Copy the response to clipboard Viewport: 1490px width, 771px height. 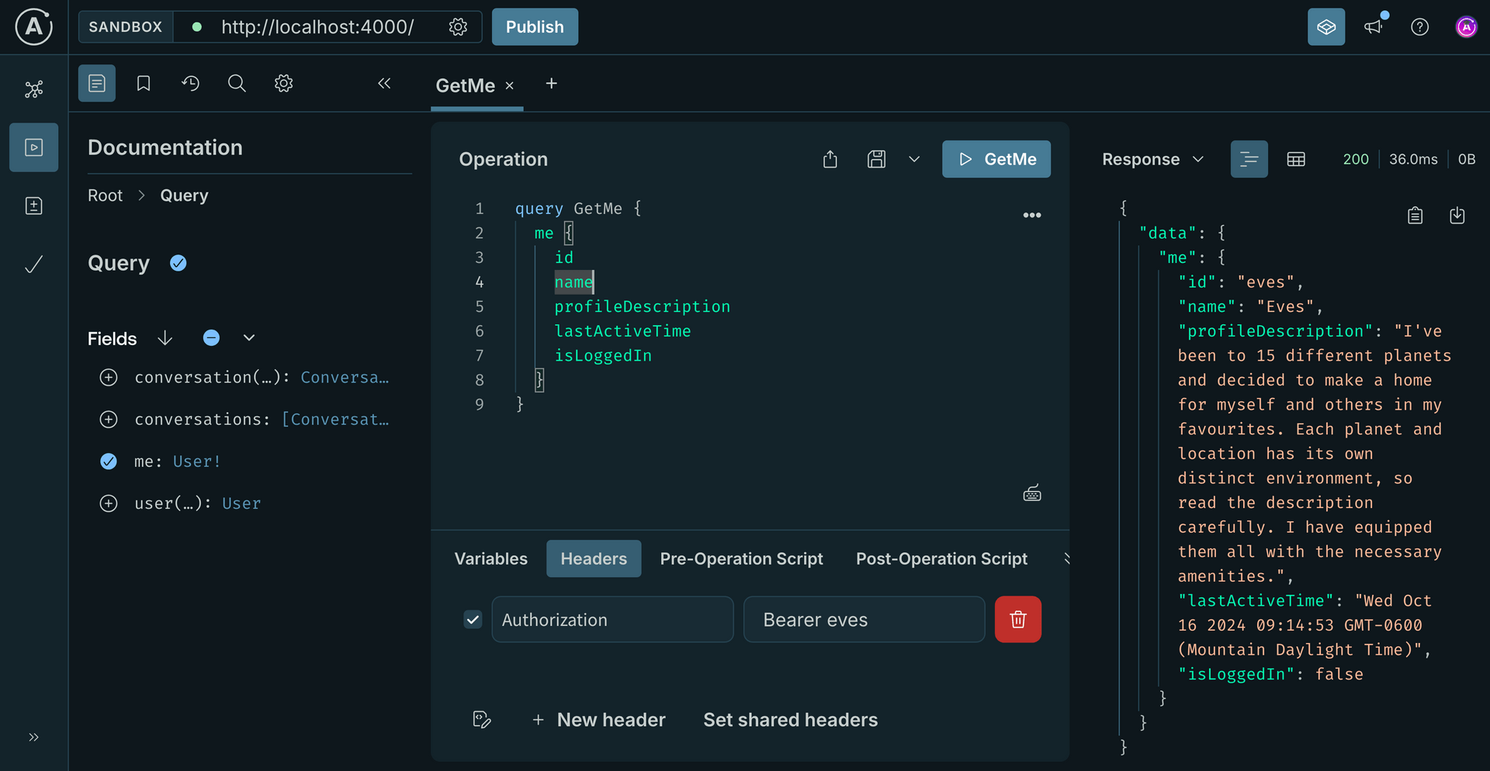coord(1415,215)
